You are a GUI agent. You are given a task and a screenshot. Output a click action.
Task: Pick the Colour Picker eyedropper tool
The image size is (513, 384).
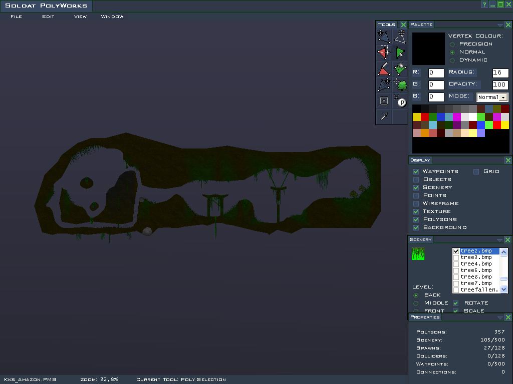384,116
